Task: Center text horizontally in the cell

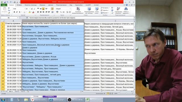Action: [x=41, y=12]
